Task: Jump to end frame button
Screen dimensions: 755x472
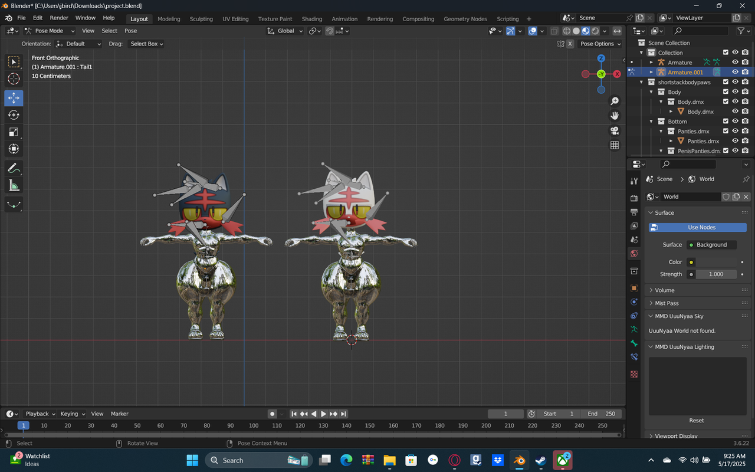Action: pos(343,414)
